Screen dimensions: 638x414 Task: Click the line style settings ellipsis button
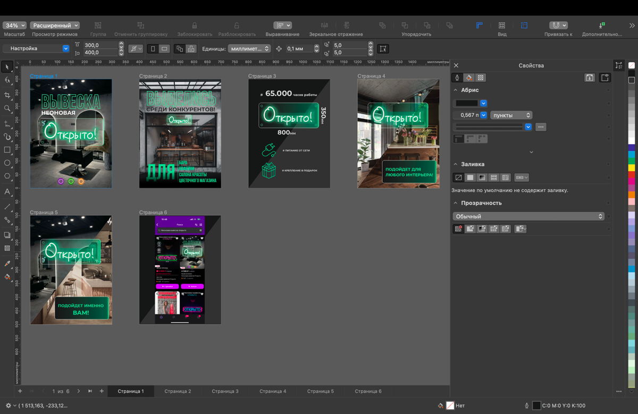[541, 126]
